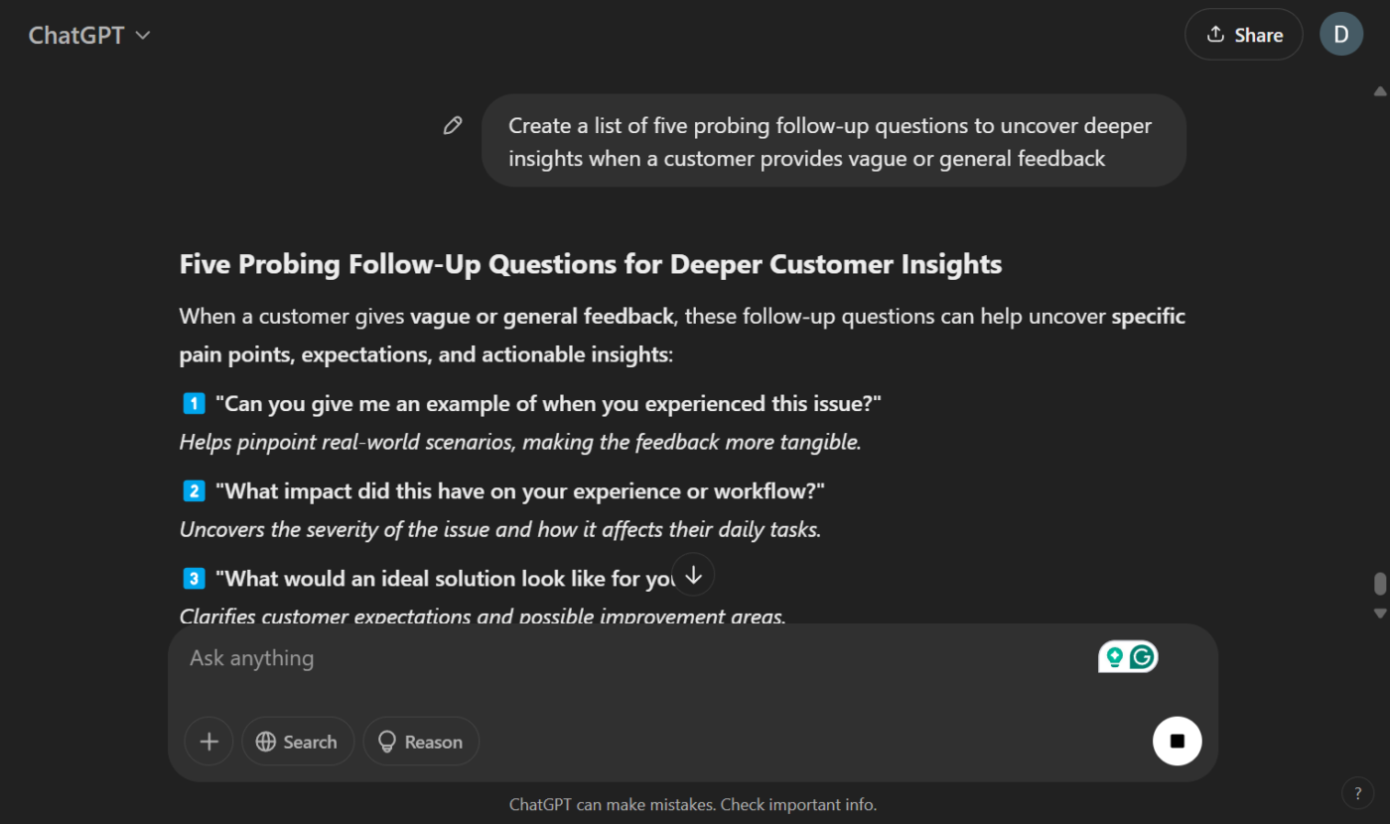Expand the ChatGPT model selector dropdown
This screenshot has height=824, width=1390.
[89, 35]
